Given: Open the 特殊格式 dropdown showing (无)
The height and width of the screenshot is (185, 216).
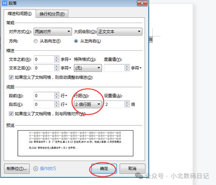Looking at the screenshot, I should click(88, 68).
